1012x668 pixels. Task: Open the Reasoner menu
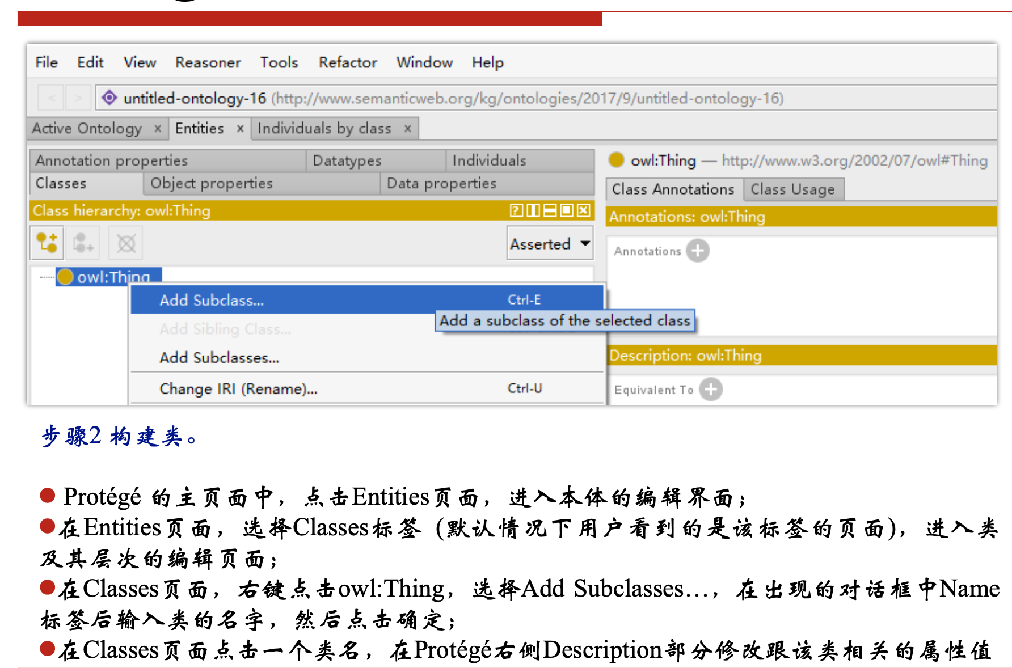[208, 62]
